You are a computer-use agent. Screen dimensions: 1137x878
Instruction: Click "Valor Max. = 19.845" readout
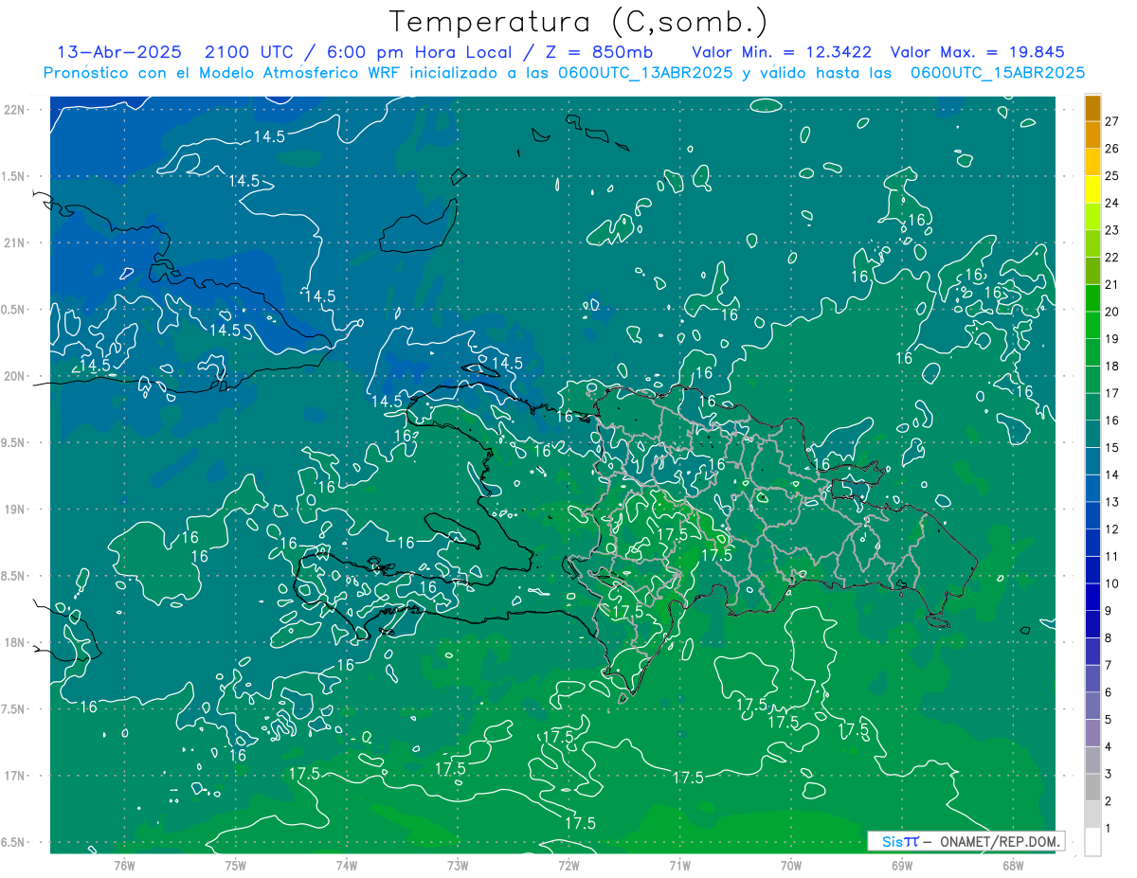(976, 52)
